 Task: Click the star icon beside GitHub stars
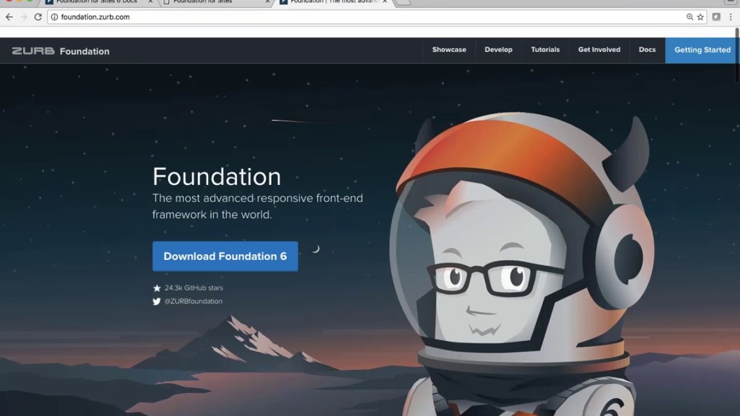157,288
